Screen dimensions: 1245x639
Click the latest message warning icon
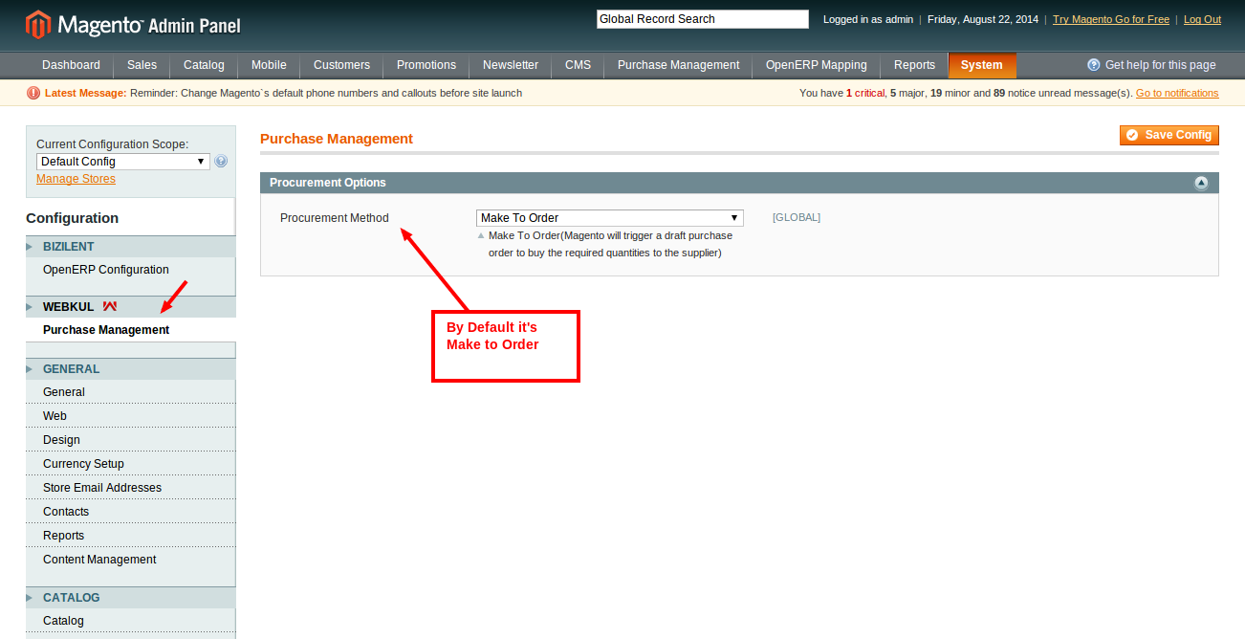point(33,93)
